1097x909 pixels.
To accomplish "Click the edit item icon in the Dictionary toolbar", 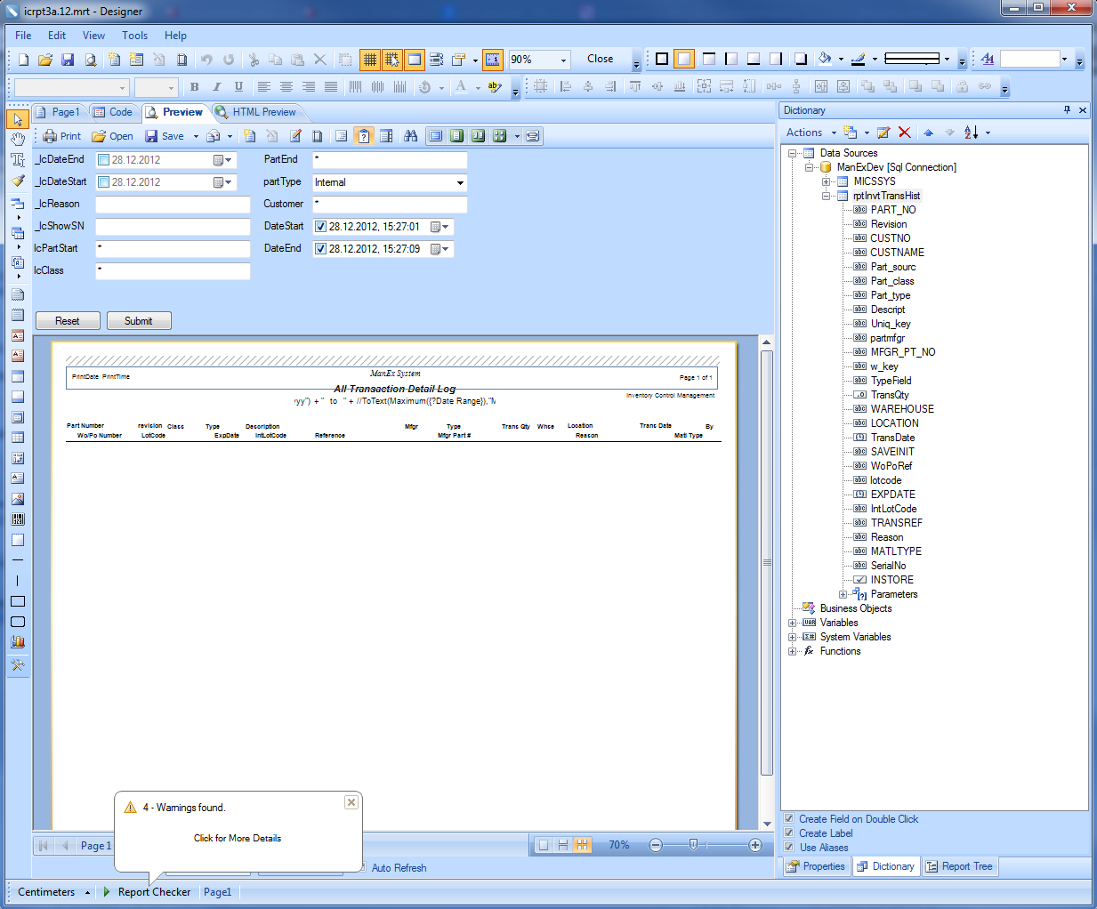I will (x=883, y=133).
